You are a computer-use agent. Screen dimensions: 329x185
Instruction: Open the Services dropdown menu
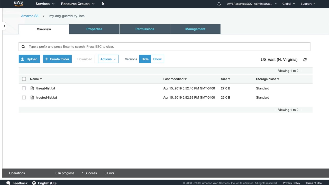pyautogui.click(x=45, y=4)
